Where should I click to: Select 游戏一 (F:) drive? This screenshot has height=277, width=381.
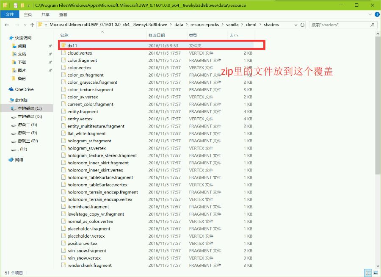pos(24,133)
